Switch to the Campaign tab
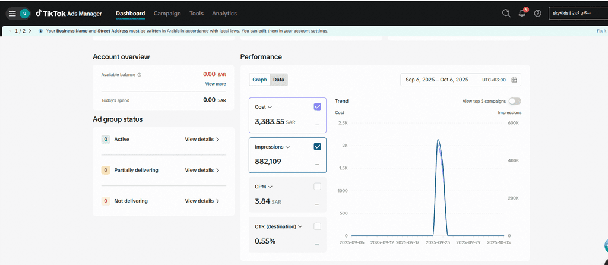The image size is (608, 265). tap(167, 13)
